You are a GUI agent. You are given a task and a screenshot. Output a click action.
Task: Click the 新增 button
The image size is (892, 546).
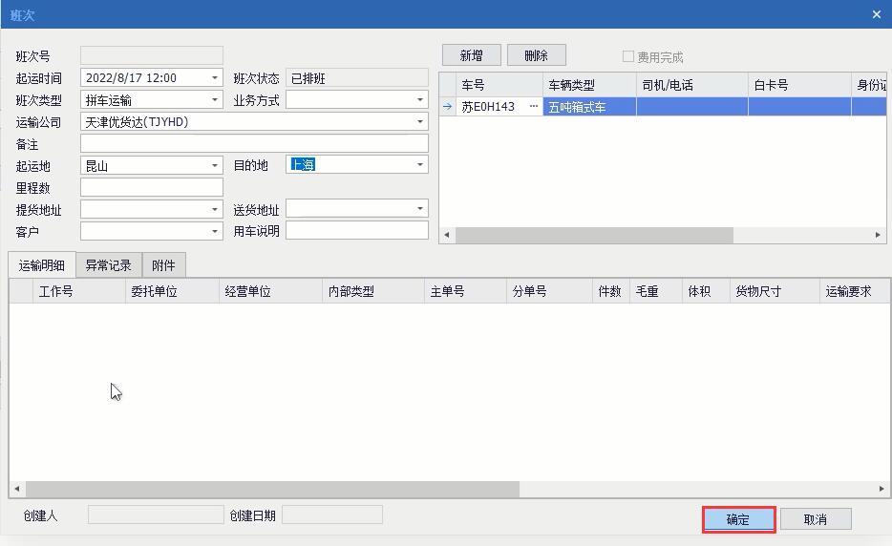tap(471, 56)
